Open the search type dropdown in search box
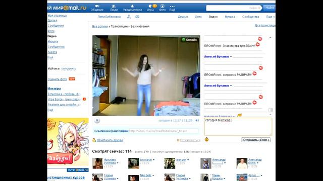The width and height of the screenshot is (323, 181). coord(255,8)
